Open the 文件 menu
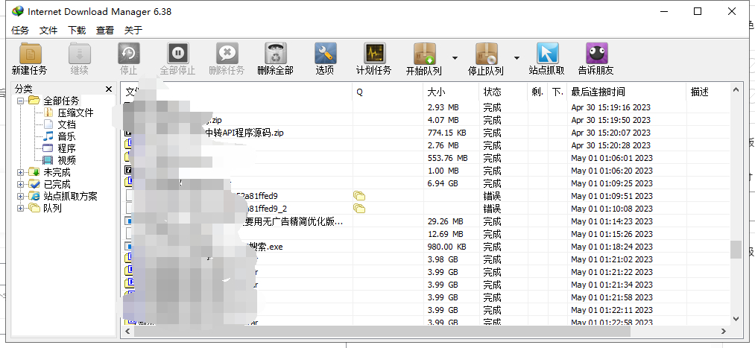 pos(48,31)
